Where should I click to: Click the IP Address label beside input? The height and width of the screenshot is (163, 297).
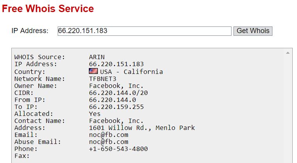point(30,31)
